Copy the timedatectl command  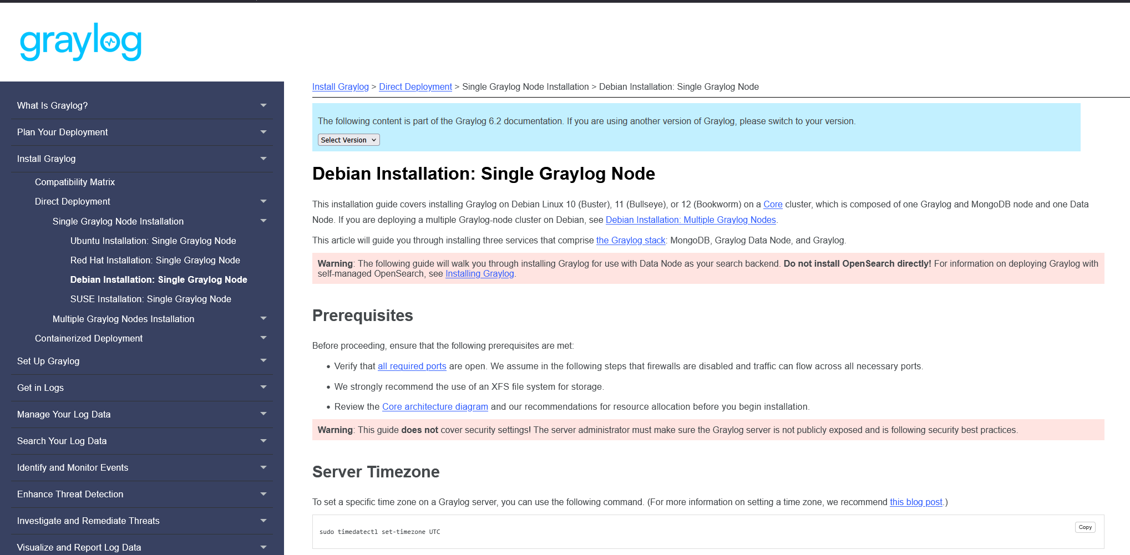pyautogui.click(x=1085, y=527)
